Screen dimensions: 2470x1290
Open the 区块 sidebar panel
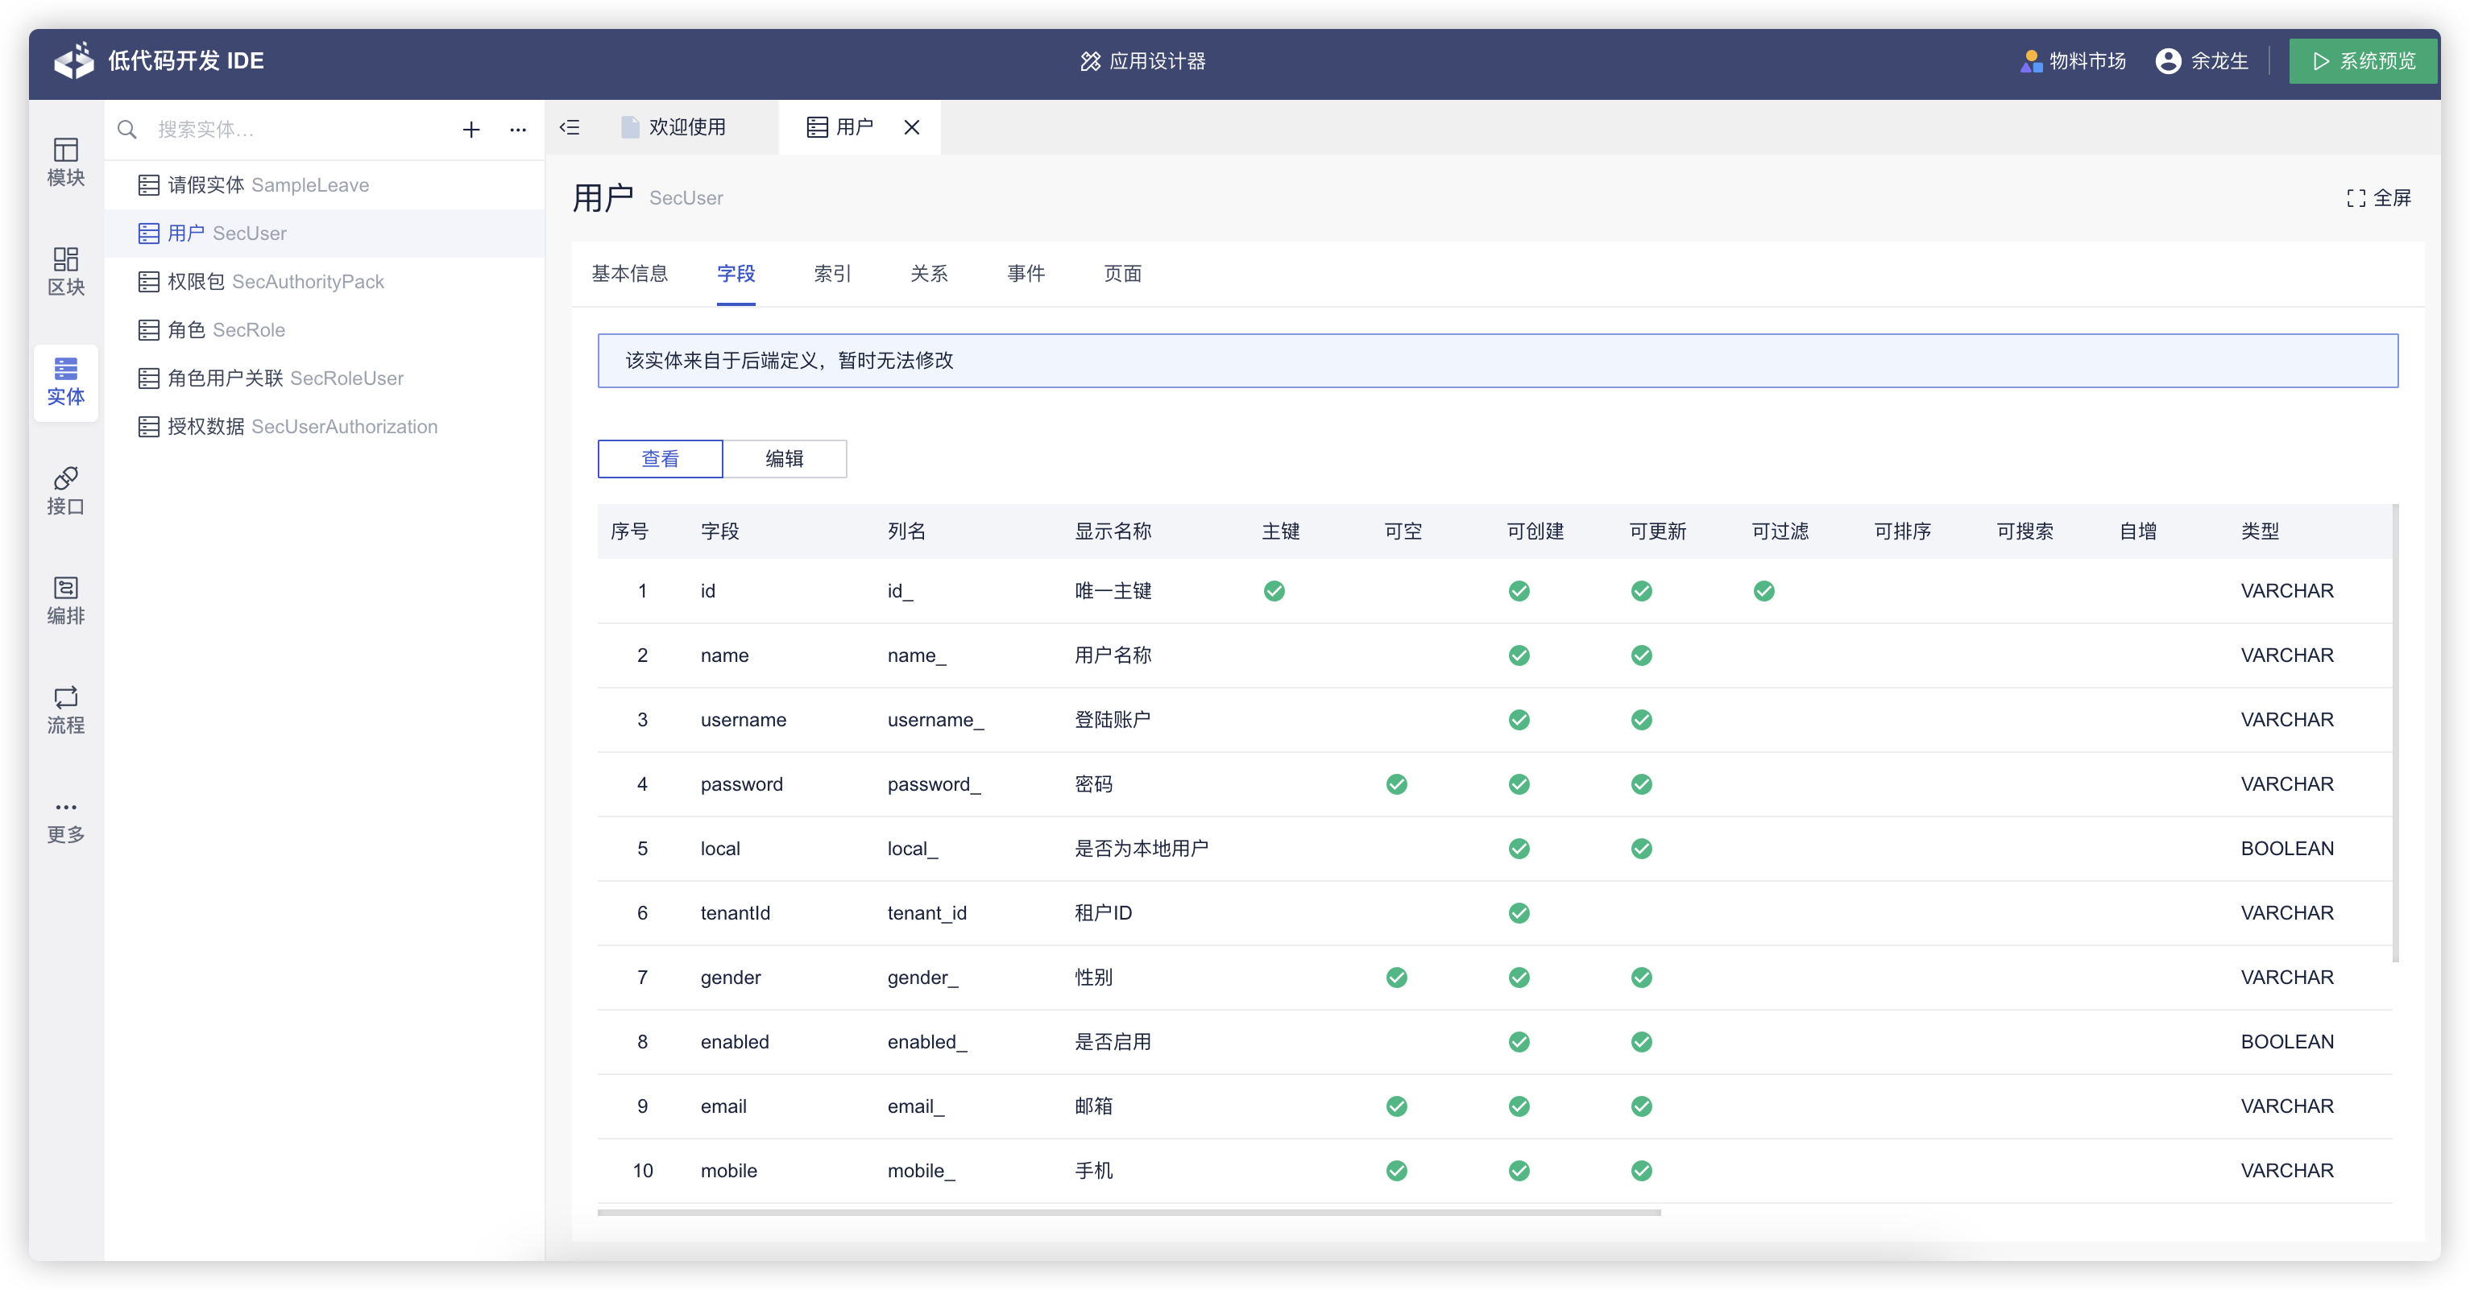[x=65, y=271]
